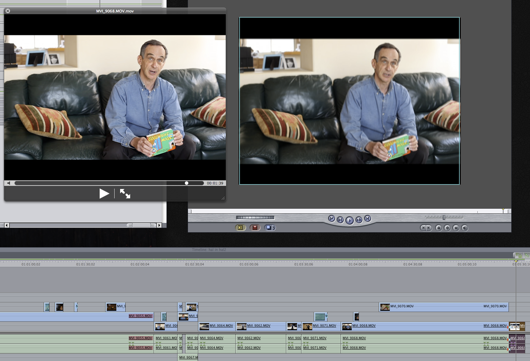
Task: Select MVI_9070.MOV video clip in timeline
Action: (443, 307)
